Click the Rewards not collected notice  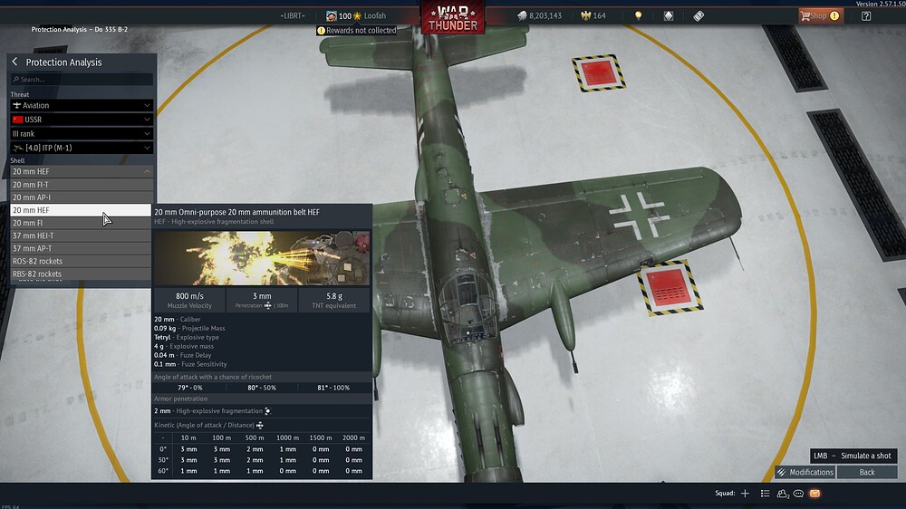click(356, 30)
